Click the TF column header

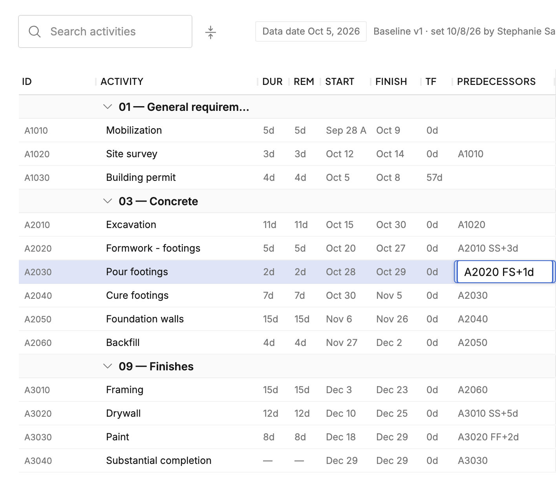431,81
